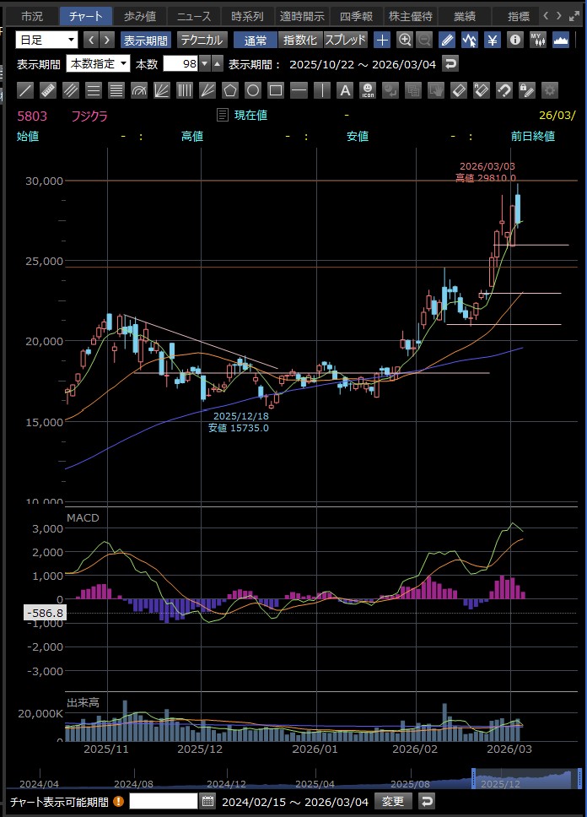Open the calendar date picker icon
This screenshot has height=817, width=587.
click(x=208, y=801)
